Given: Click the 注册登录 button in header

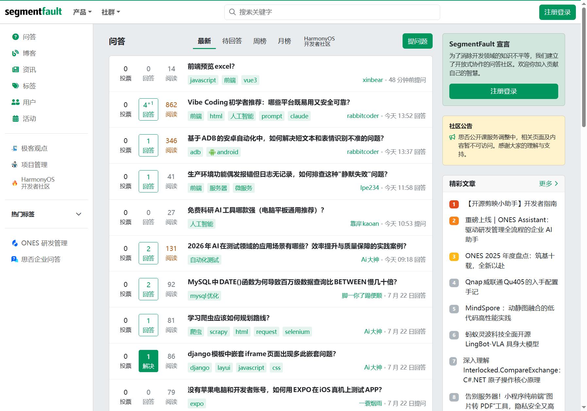Looking at the screenshot, I should 558,12.
